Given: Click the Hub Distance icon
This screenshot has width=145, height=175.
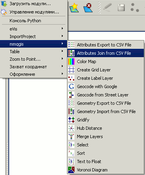Looking at the screenshot, I should pyautogui.click(x=71, y=128).
